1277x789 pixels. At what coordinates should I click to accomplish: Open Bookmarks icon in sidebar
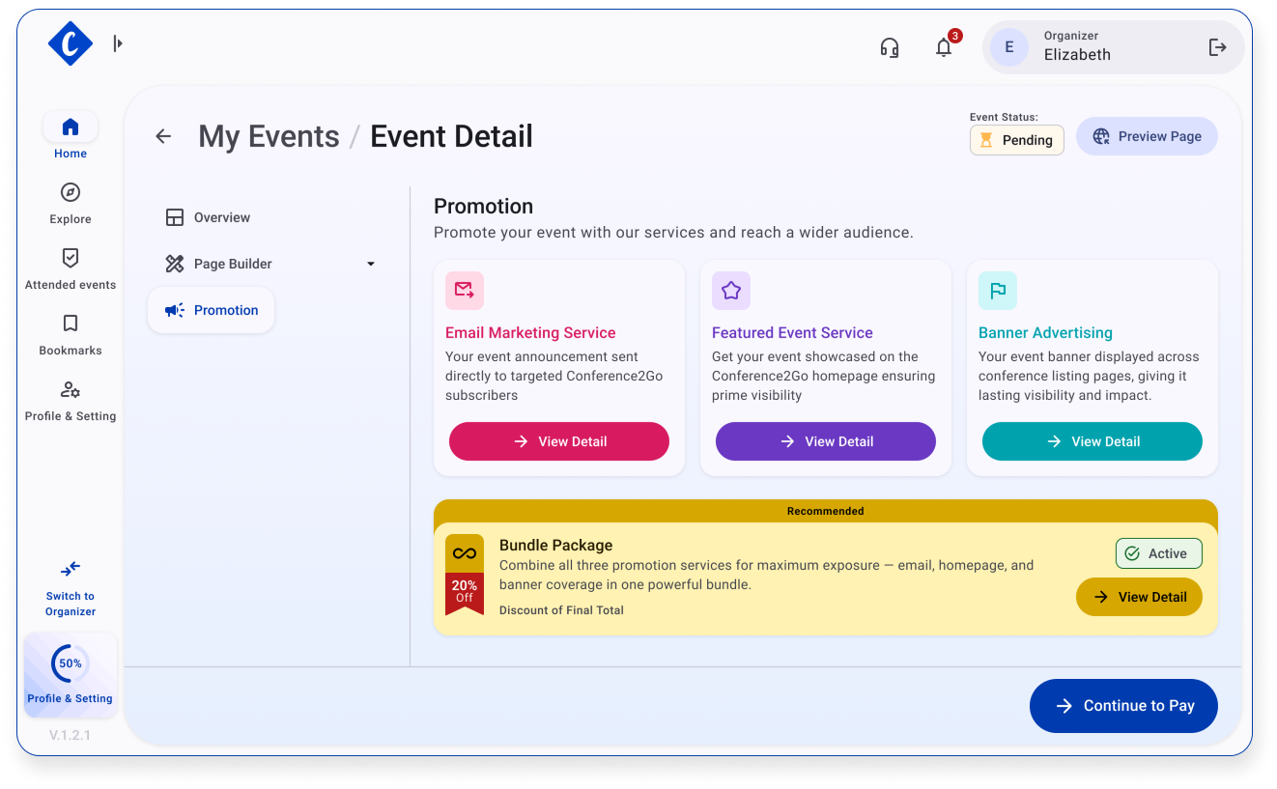[71, 324]
